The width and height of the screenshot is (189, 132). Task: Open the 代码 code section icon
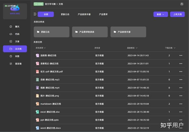tap(11, 34)
